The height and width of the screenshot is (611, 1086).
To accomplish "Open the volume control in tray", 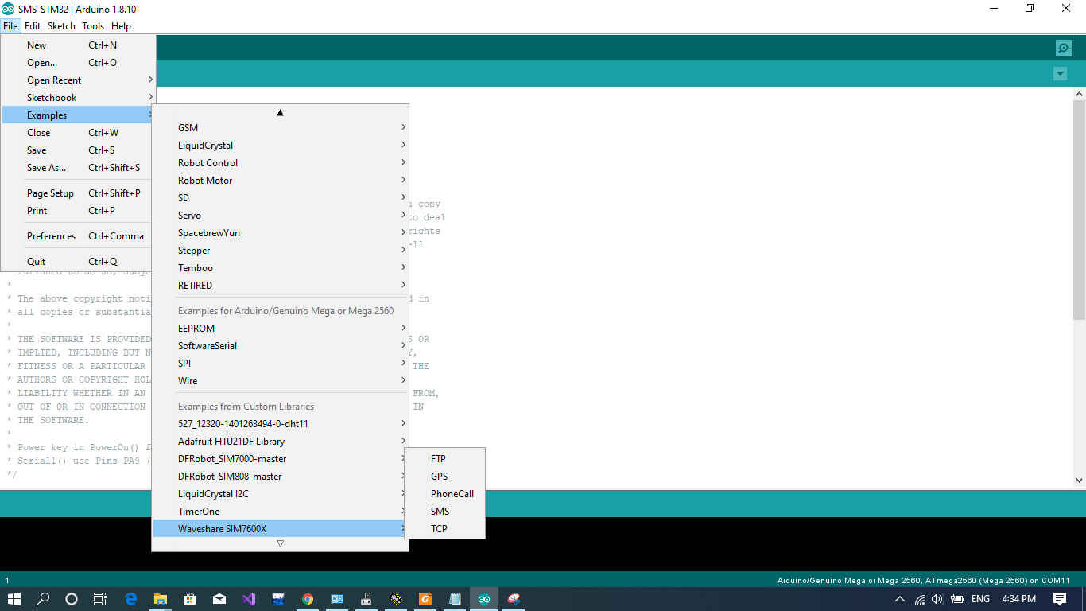I will [x=937, y=599].
